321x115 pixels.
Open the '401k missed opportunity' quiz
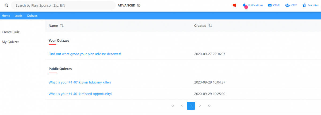[80, 94]
